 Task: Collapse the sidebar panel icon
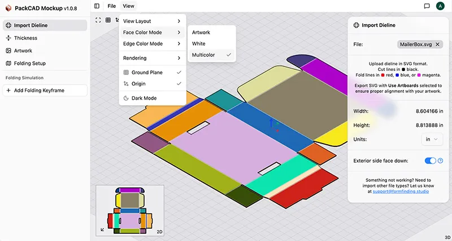[x=97, y=6]
